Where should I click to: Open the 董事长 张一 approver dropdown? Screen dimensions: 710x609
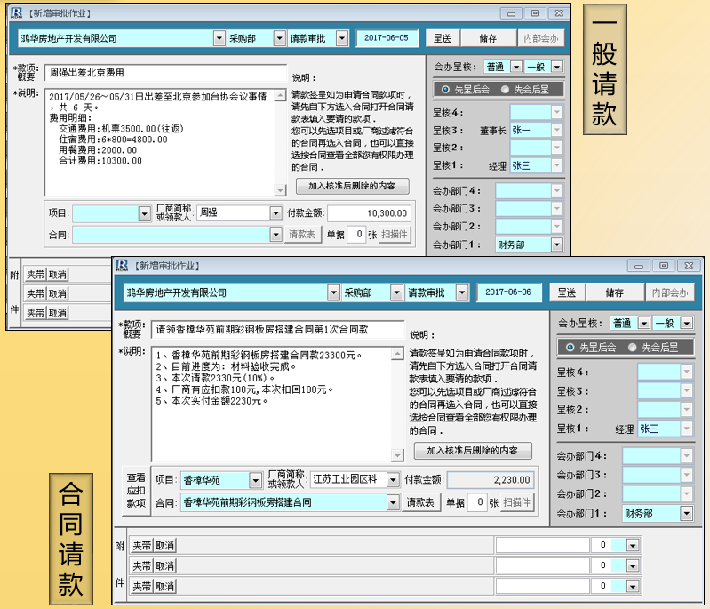556,130
